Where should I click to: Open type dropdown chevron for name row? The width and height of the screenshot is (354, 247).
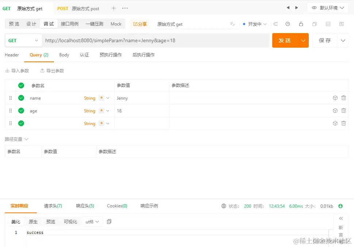click(108, 98)
